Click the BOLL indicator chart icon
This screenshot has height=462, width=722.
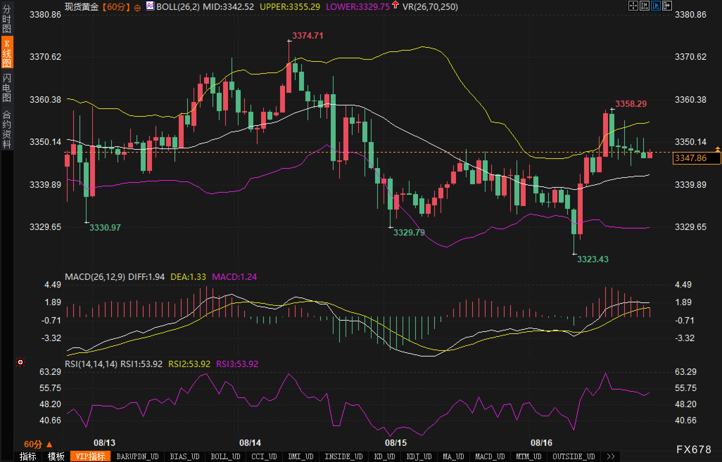pos(150,6)
